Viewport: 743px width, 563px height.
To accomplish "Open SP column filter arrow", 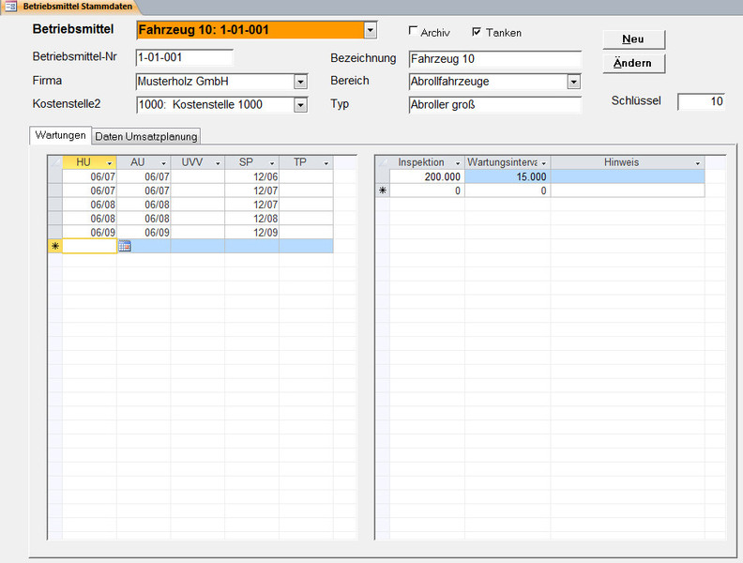I will point(272,163).
